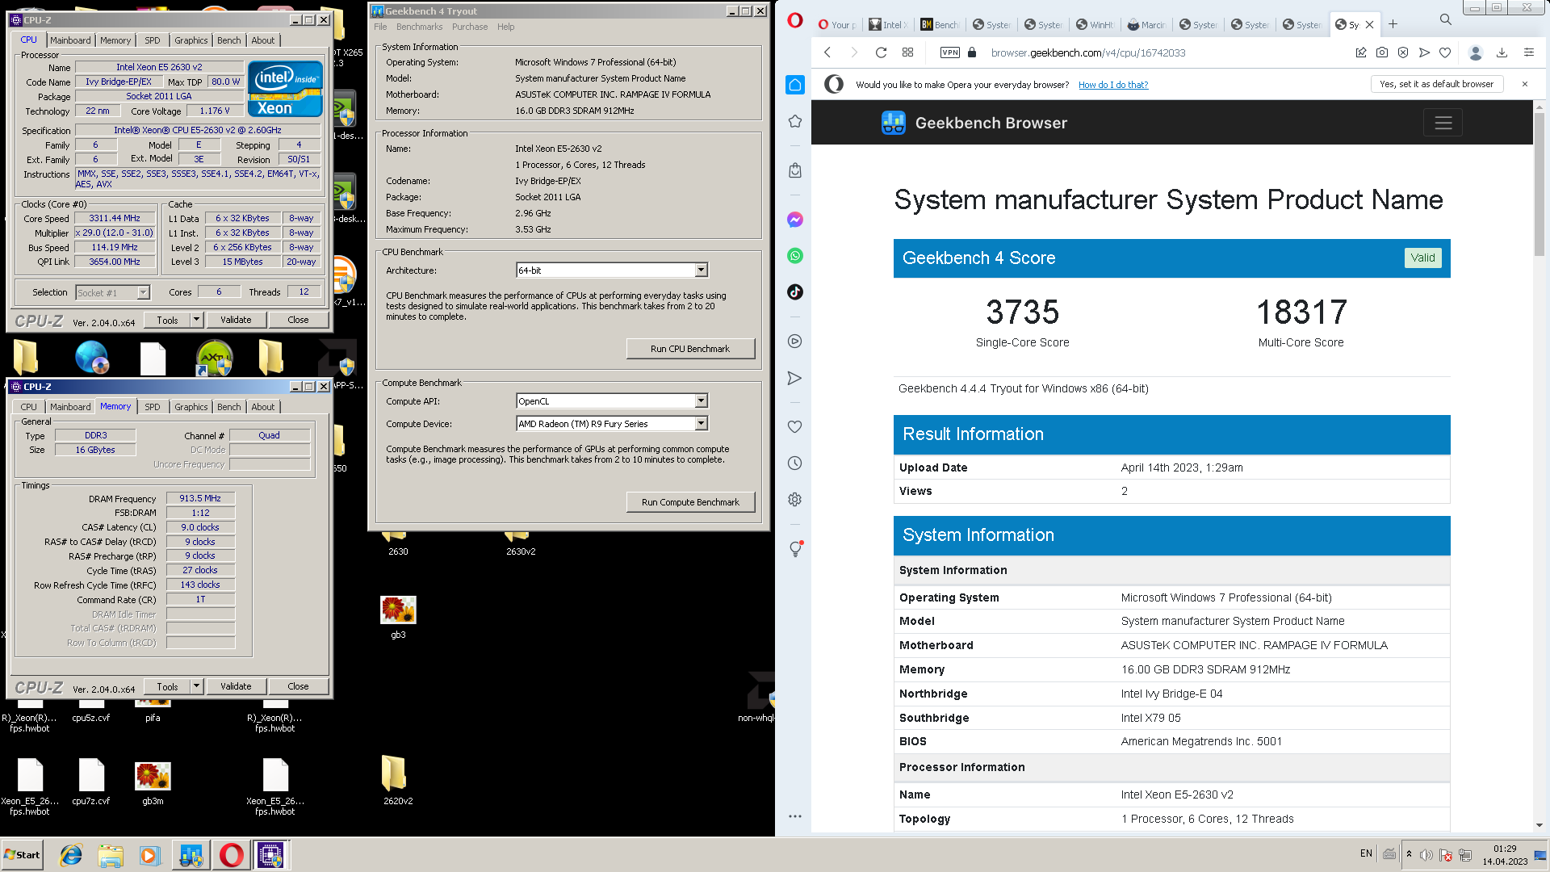Click the Windows Start button
Viewport: 1550px width, 872px height.
click(x=23, y=855)
